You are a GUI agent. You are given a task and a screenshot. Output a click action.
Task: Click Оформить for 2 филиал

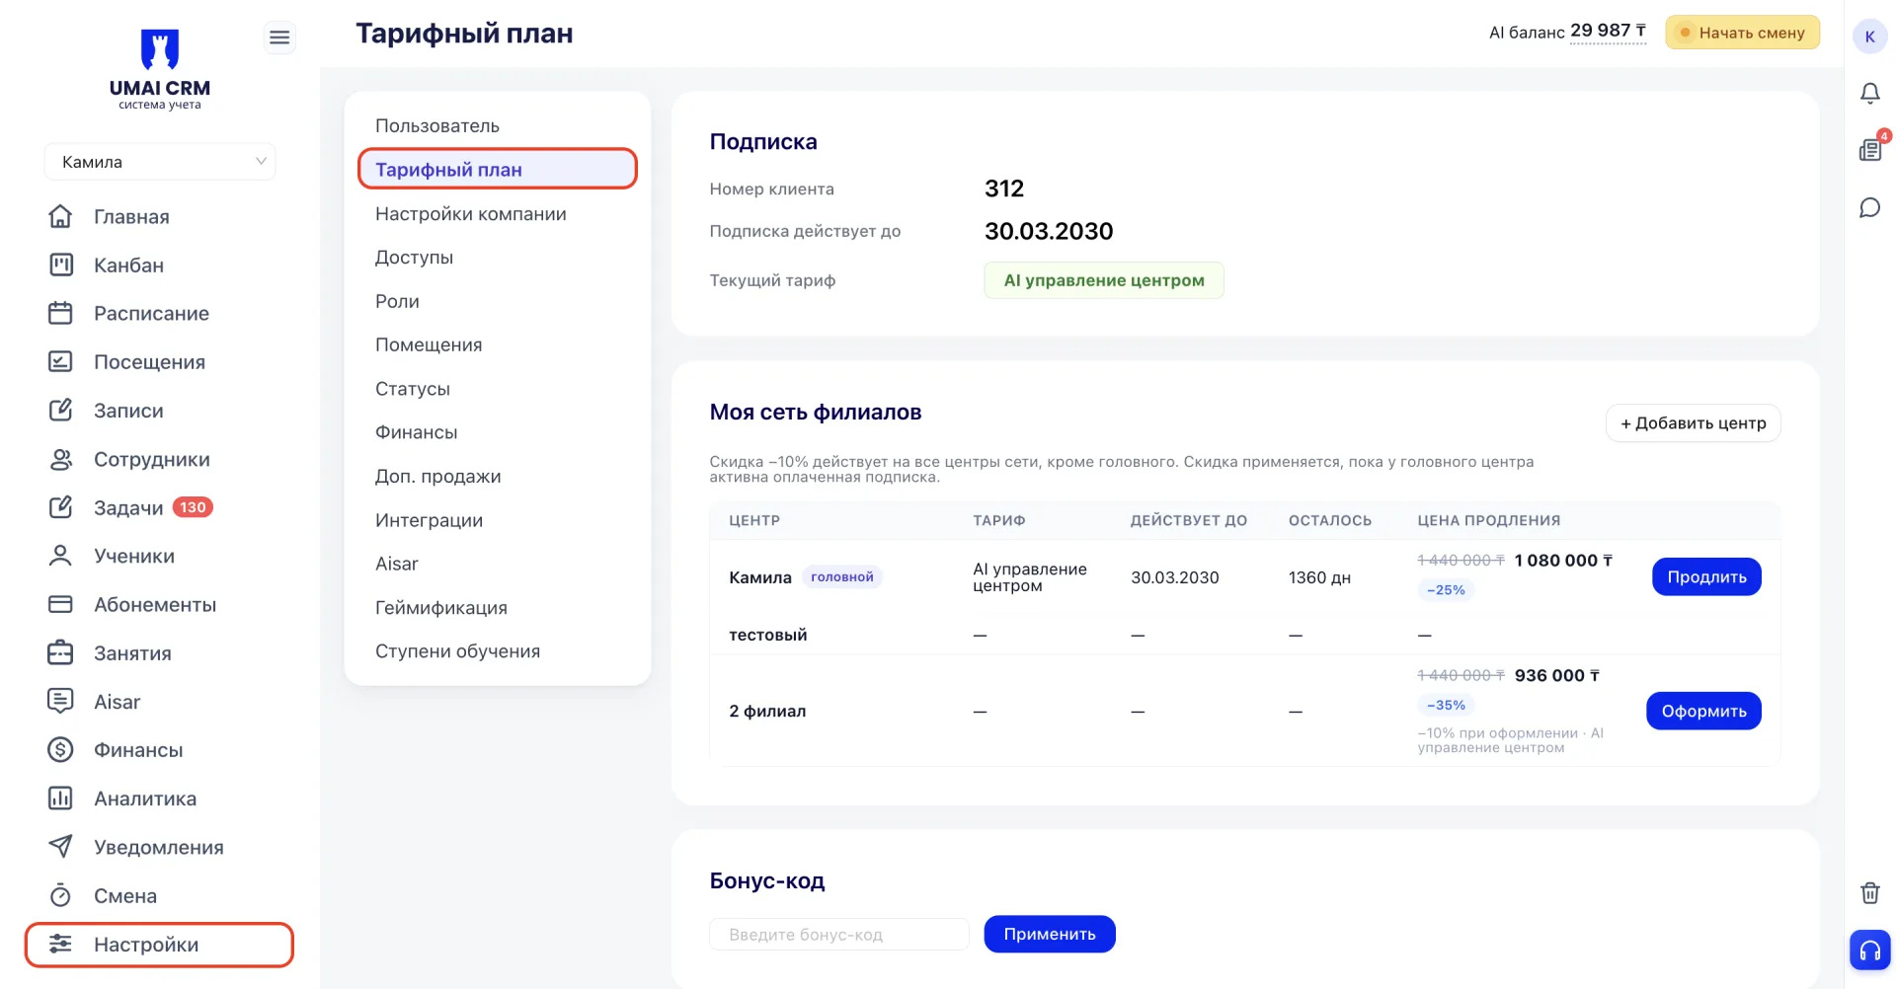point(1703,711)
